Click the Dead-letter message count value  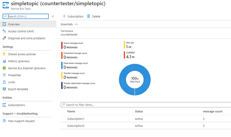click(70, 67)
